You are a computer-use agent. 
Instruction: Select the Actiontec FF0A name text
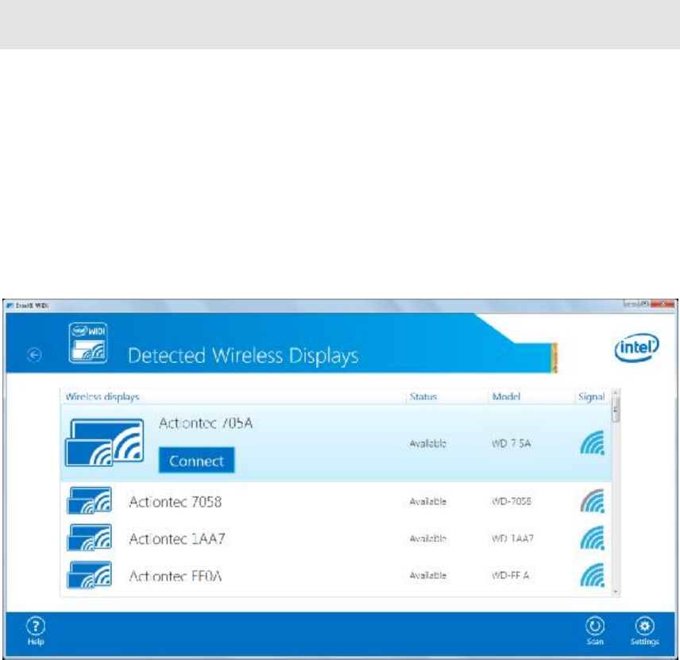coord(176,576)
